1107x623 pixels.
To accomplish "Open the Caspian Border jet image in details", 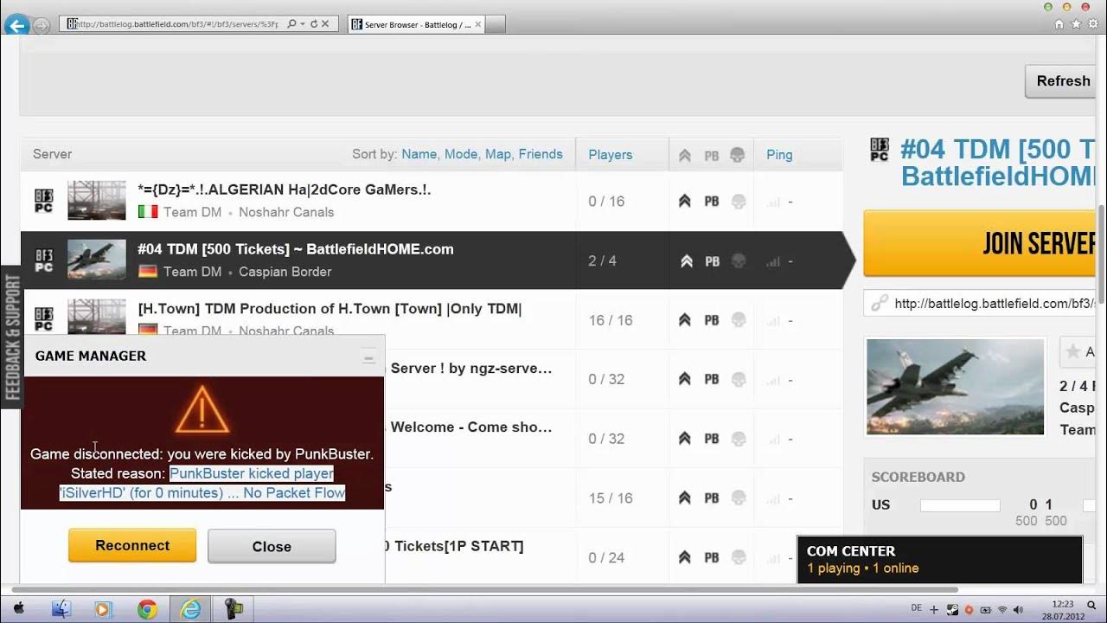I will point(956,386).
